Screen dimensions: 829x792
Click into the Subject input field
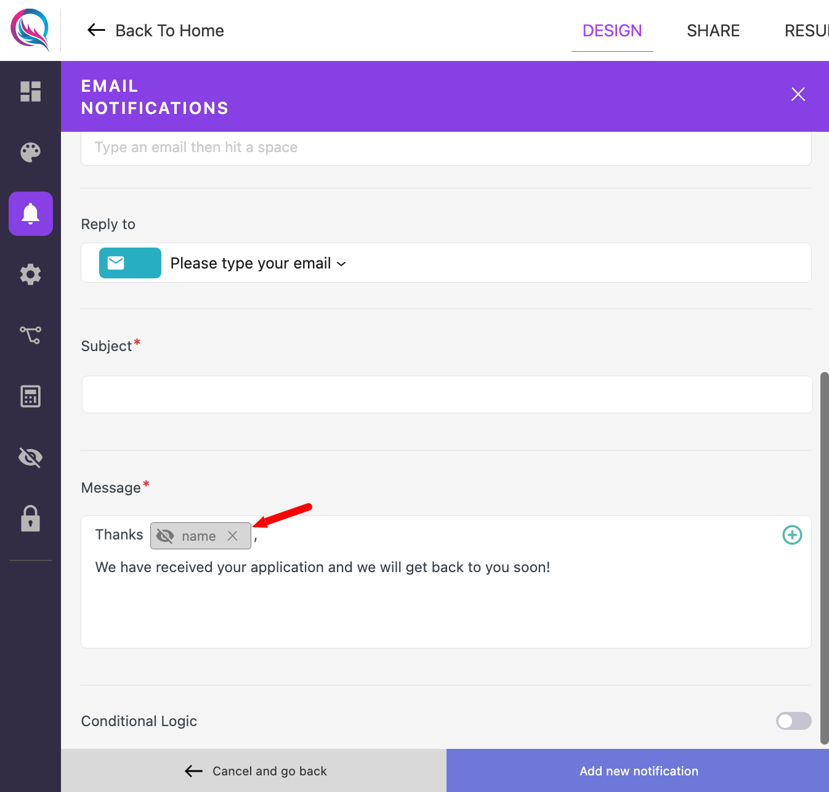[x=447, y=394]
